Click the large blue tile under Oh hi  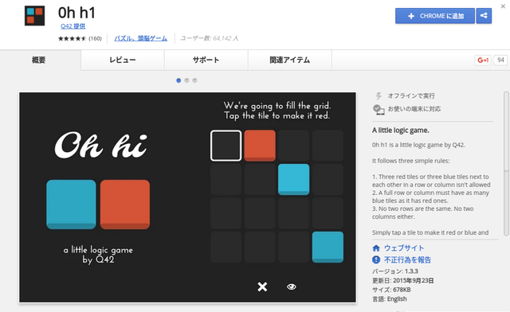tap(71, 205)
